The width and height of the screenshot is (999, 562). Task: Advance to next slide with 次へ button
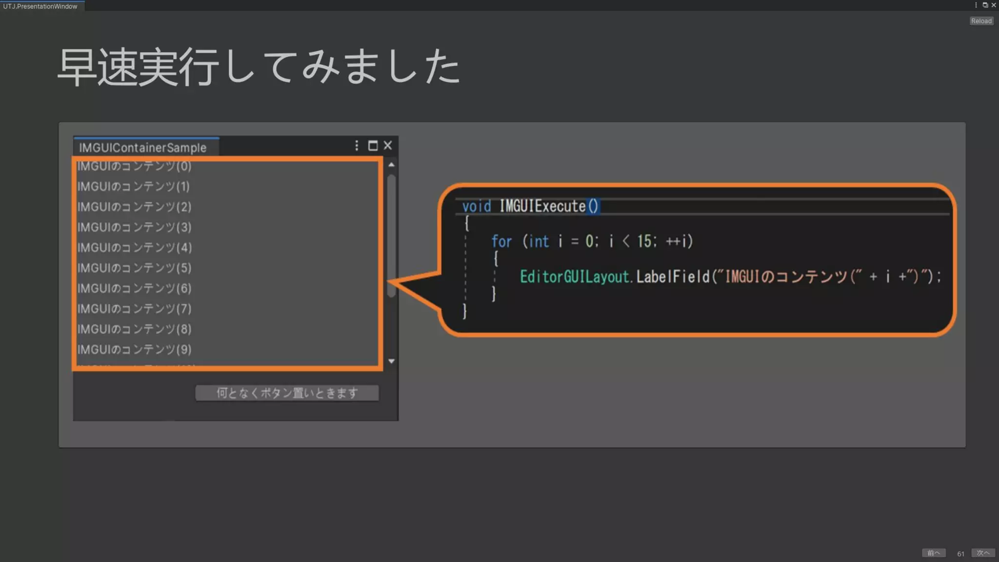coord(983,553)
